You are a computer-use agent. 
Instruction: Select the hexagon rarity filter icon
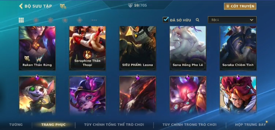[51, 20]
